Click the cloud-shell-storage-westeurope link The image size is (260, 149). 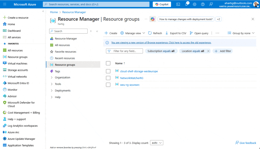coord(139,71)
